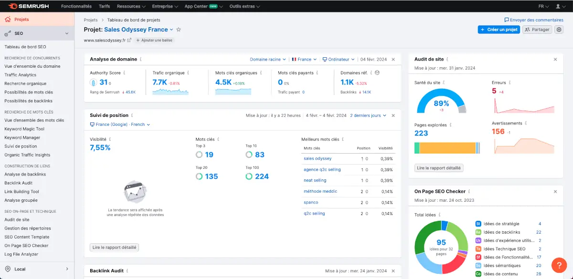
Task: Select the Projets home icon in sidebar
Action: pos(9,19)
